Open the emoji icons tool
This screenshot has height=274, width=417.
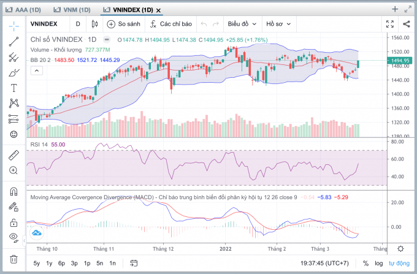point(13,134)
